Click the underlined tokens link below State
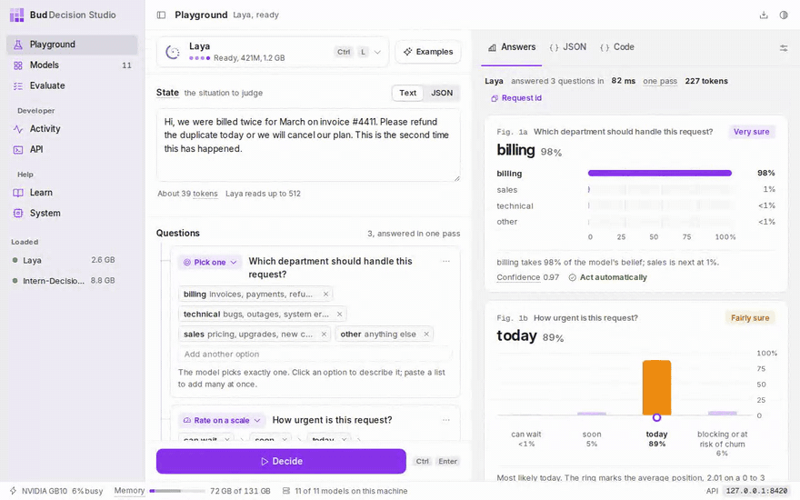Viewport: 800px width, 500px height. coord(205,194)
